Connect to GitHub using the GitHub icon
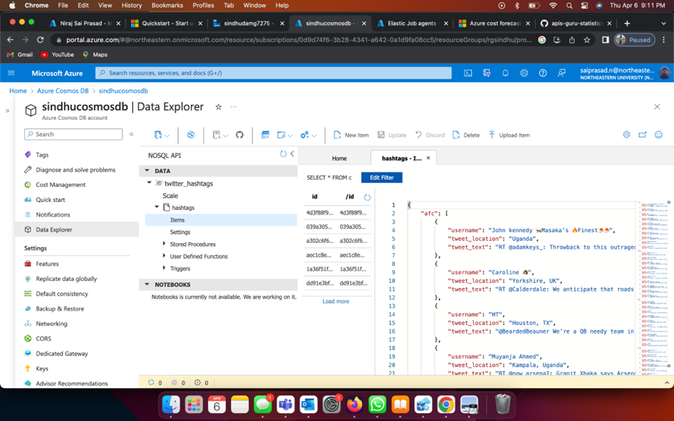Image resolution: width=674 pixels, height=421 pixels. [x=241, y=135]
